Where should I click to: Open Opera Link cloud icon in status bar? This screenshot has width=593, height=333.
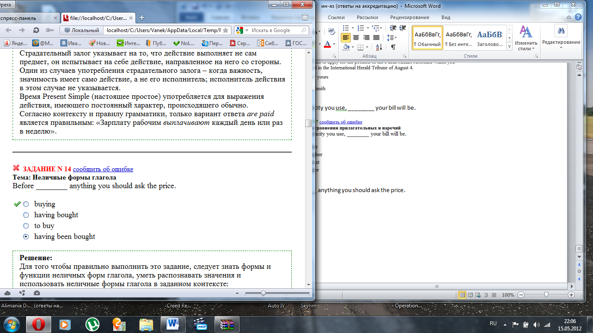7,293
